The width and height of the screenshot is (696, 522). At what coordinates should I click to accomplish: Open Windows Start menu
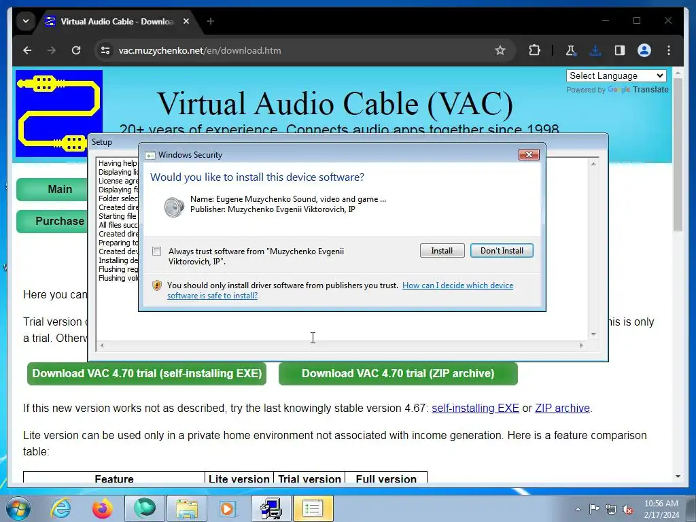click(18, 508)
